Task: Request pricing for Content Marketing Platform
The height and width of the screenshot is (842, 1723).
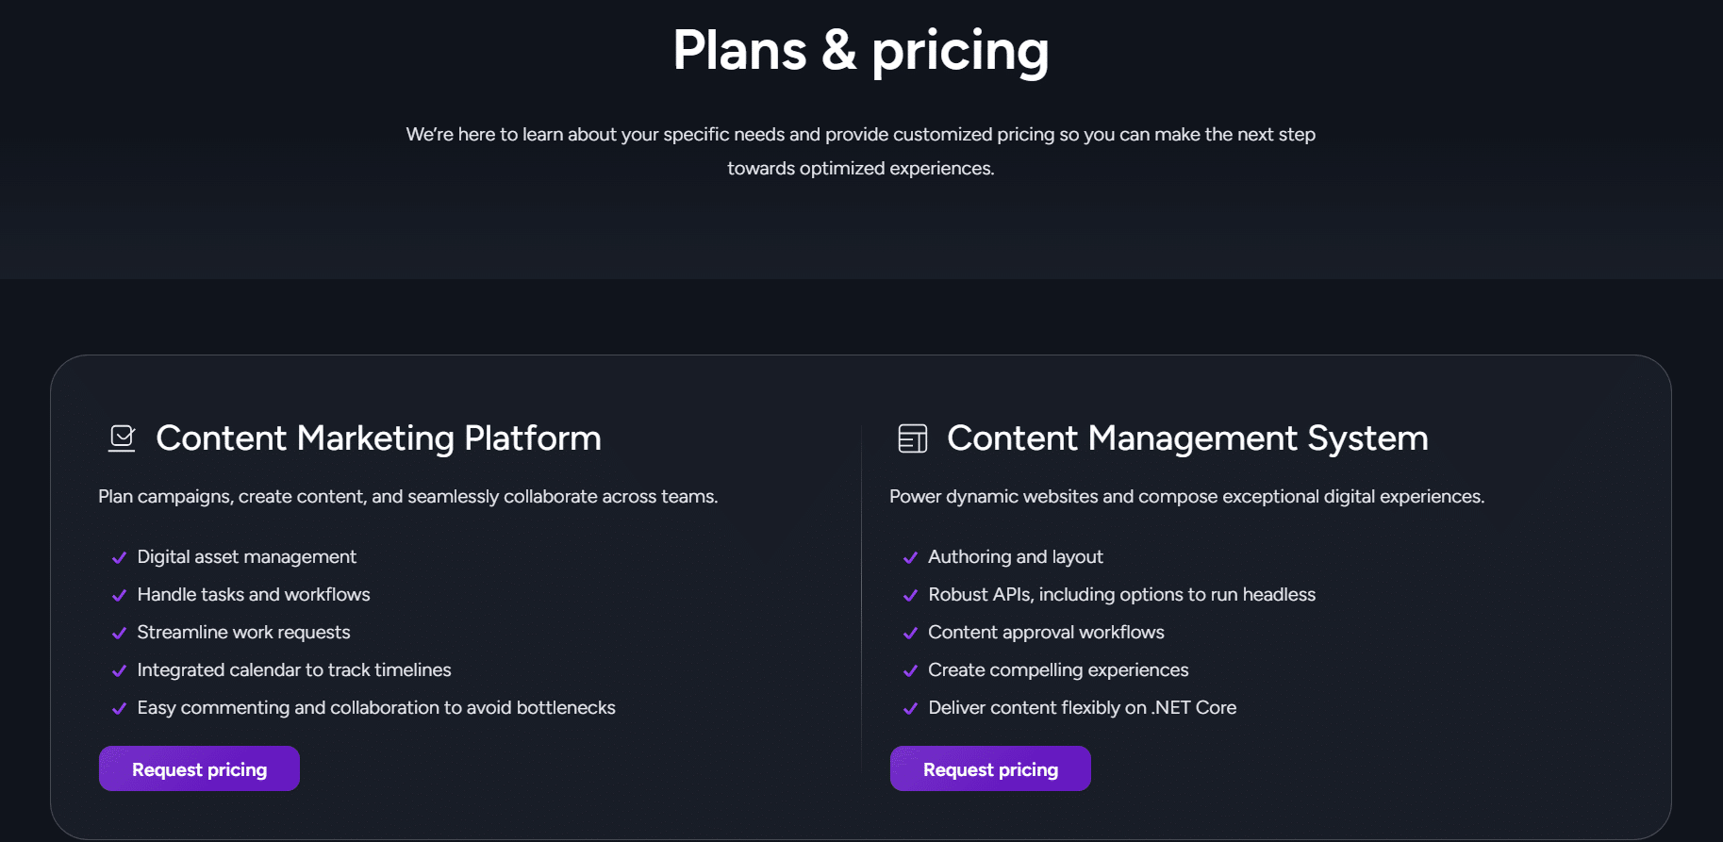Action: (x=199, y=768)
